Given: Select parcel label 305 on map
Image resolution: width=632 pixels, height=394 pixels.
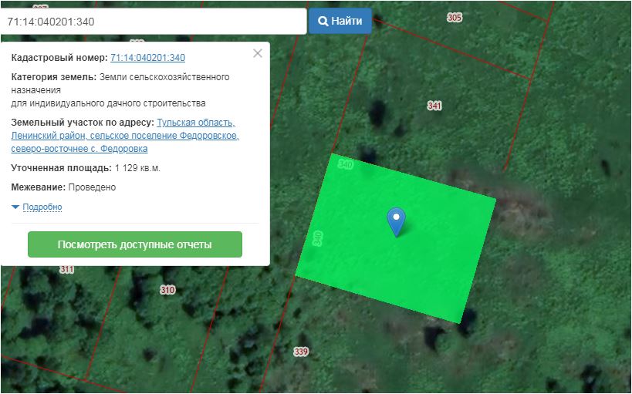Looking at the screenshot, I should coord(455,17).
